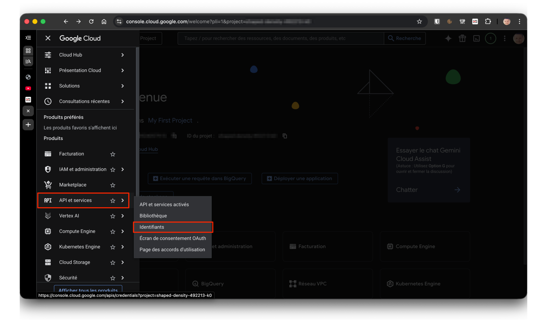Click the Kubernetes Engine hexagon icon
This screenshot has width=547, height=325.
[48, 247]
